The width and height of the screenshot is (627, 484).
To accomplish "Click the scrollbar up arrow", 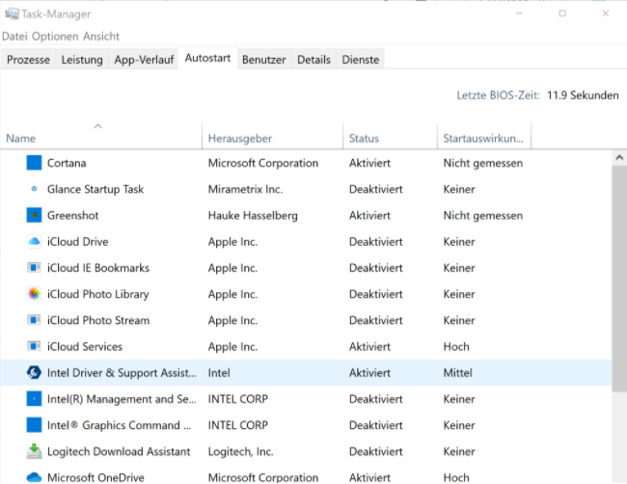I will coord(619,157).
